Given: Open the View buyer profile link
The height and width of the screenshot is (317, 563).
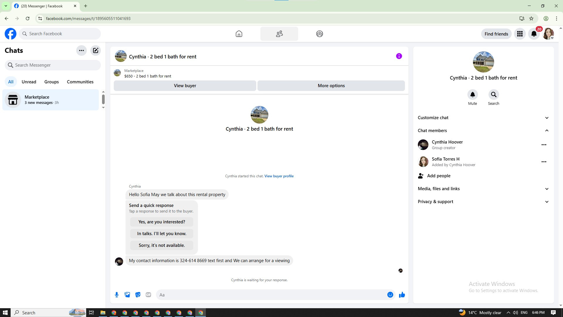Looking at the screenshot, I should [279, 176].
